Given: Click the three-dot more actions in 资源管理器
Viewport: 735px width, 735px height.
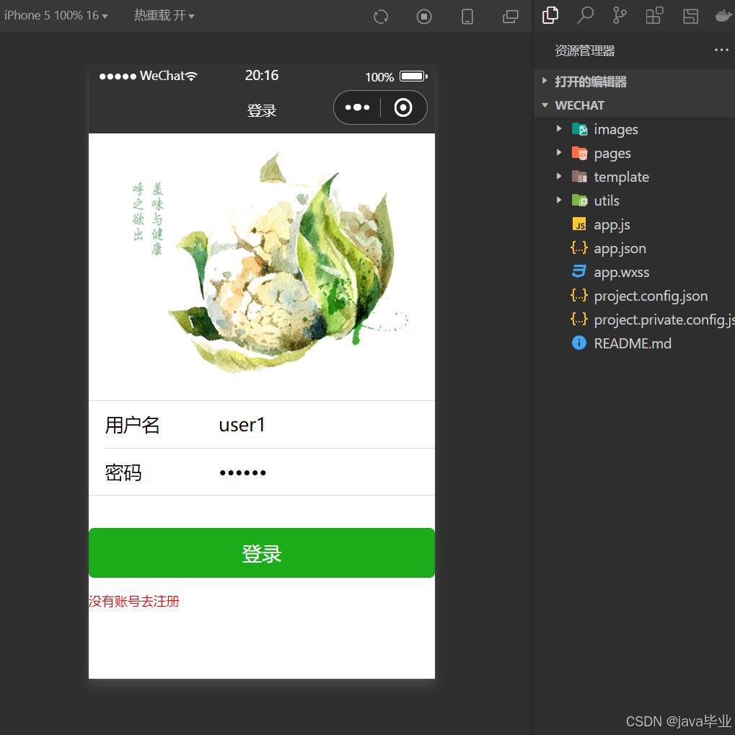Looking at the screenshot, I should (x=721, y=50).
